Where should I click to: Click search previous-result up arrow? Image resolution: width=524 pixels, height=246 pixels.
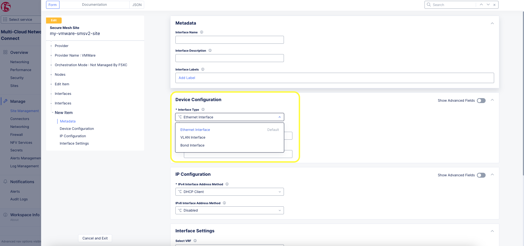pyautogui.click(x=481, y=5)
